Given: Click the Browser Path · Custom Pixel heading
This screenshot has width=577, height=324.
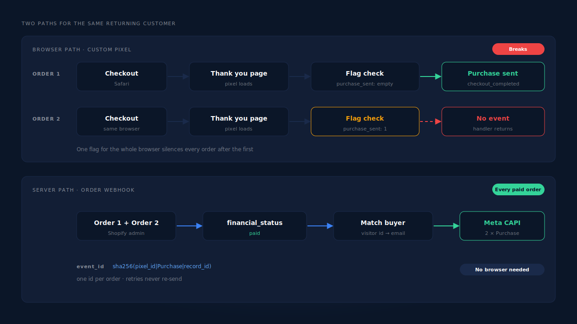Looking at the screenshot, I should tap(82, 49).
